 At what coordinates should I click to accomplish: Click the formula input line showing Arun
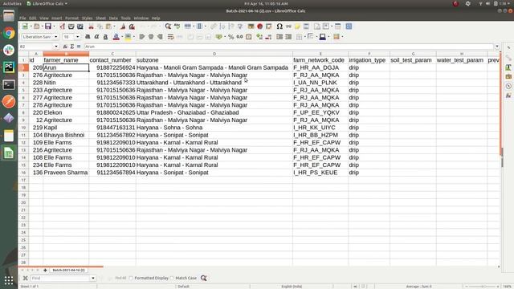[x=289, y=47]
